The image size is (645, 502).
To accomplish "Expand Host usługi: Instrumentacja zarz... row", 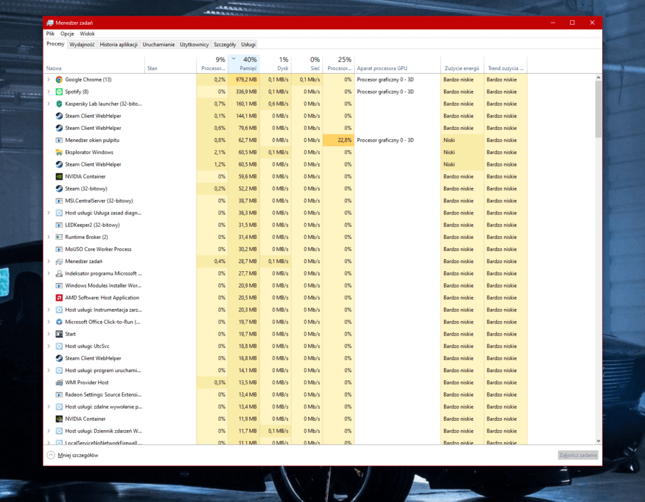I will (x=49, y=310).
